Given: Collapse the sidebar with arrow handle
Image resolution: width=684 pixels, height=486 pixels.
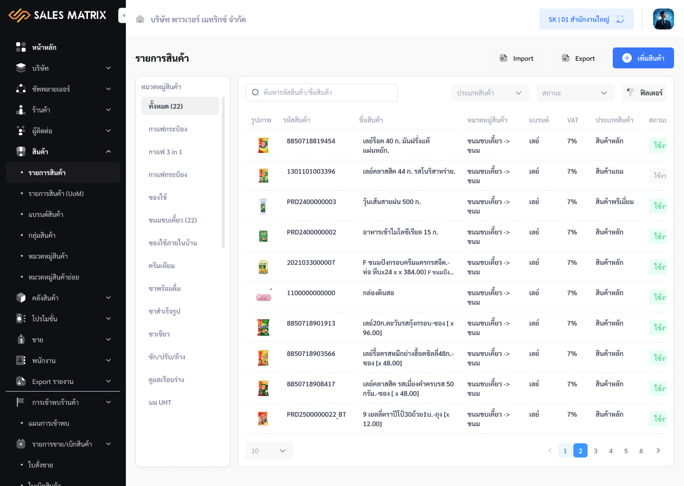Looking at the screenshot, I should pyautogui.click(x=123, y=15).
